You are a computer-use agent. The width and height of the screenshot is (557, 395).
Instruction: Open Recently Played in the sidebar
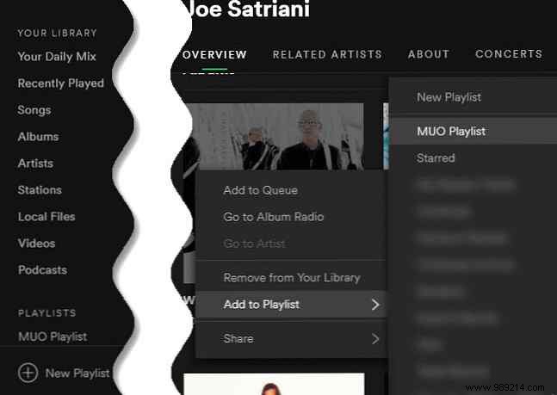tap(61, 83)
